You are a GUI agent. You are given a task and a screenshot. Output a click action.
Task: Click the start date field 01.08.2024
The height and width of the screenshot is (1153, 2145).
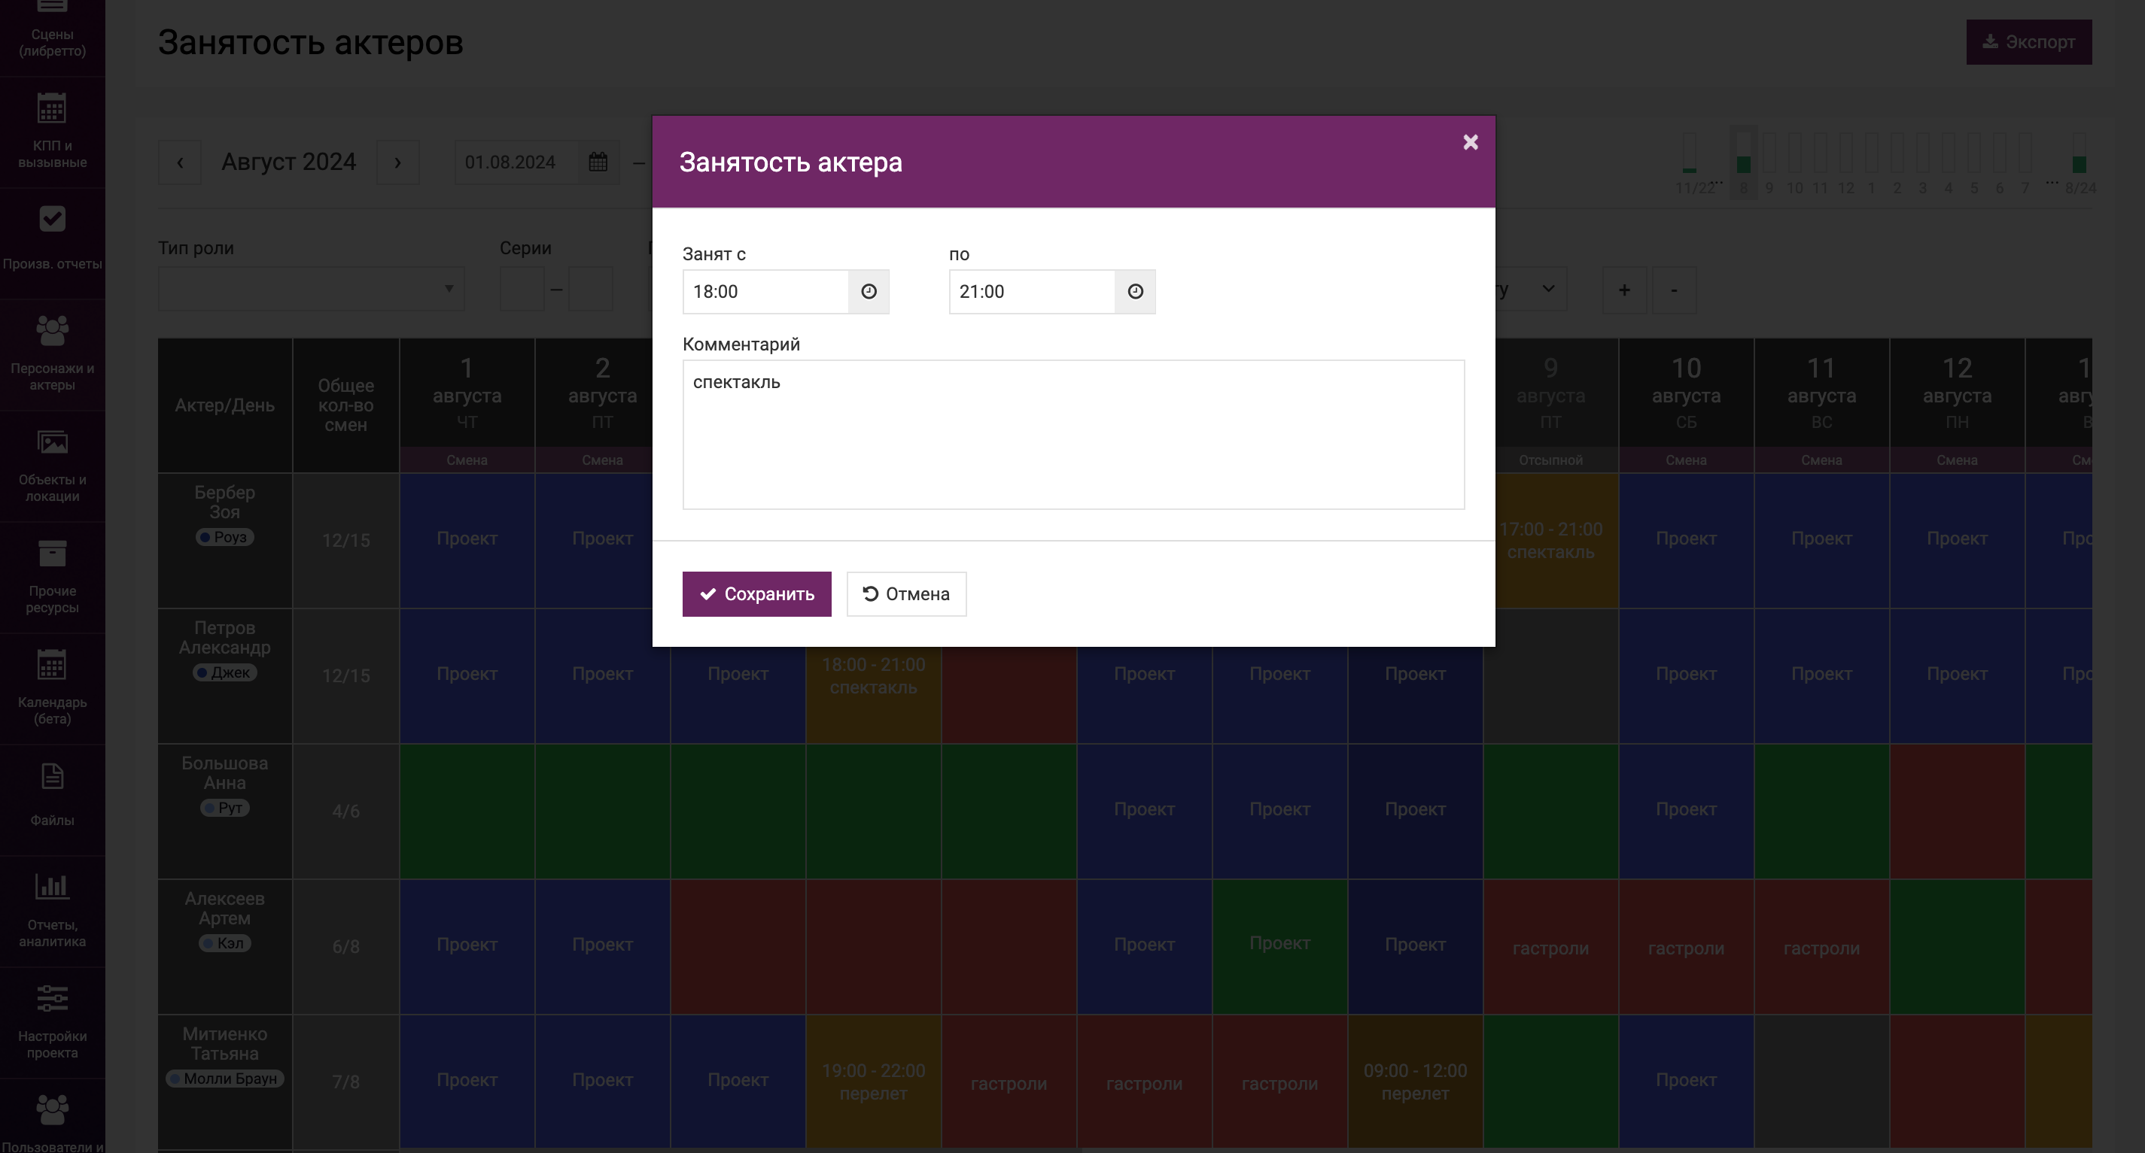pos(516,162)
